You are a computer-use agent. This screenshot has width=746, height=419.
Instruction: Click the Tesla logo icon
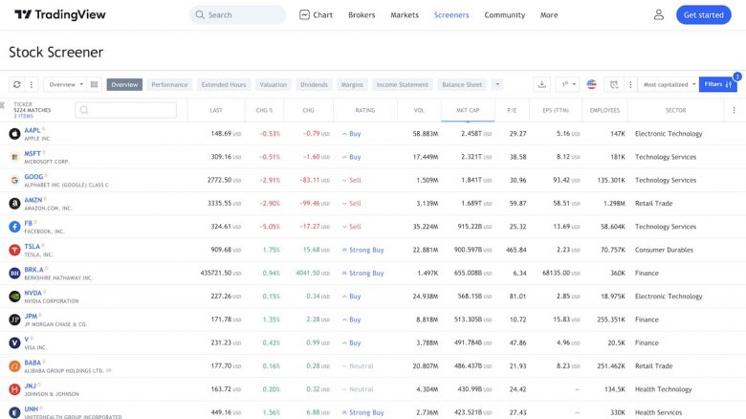pos(14,250)
